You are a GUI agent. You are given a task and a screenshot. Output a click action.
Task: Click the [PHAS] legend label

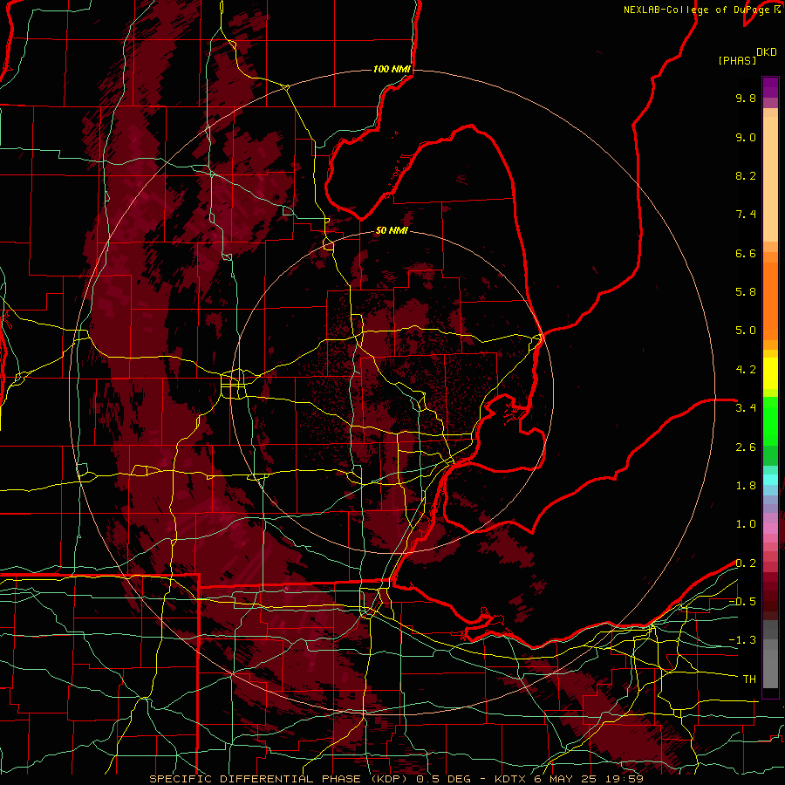[x=737, y=60]
